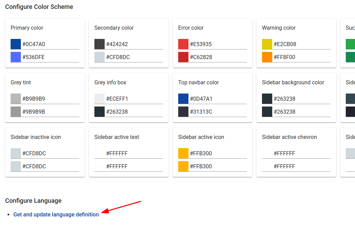Choose the #B9B9B9 Grey tint swatch
Viewport: 355px width, 227px height.
click(x=16, y=99)
